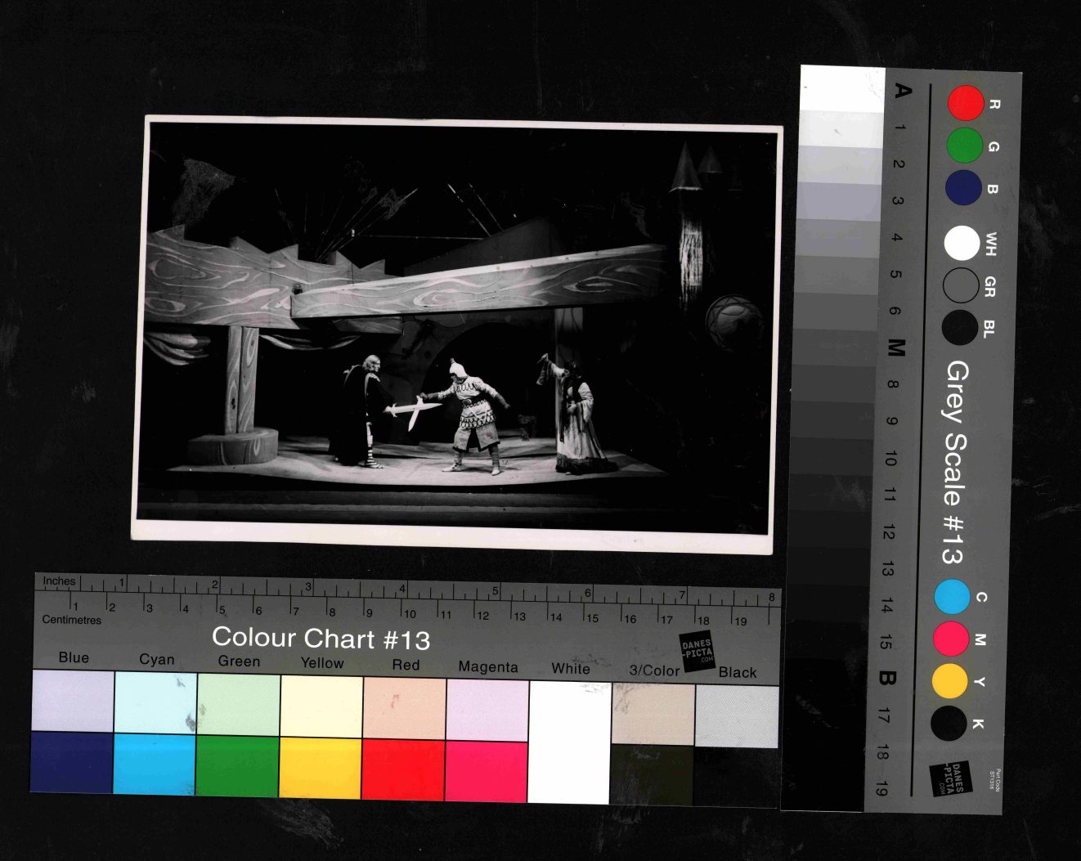Click the Danes-Picta logo on colour chart
This screenshot has width=1081, height=861.
coord(697,652)
